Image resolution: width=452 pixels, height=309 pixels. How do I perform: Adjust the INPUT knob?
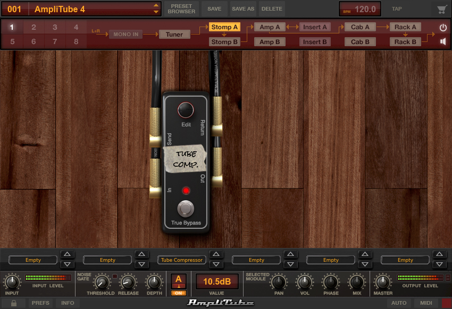(x=12, y=282)
